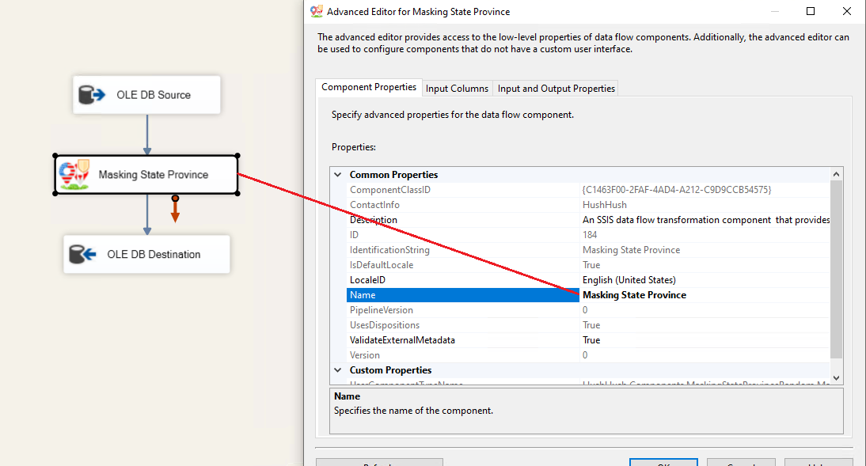Select the Component Properties tab
Viewport: 866px width, 466px height.
369,87
